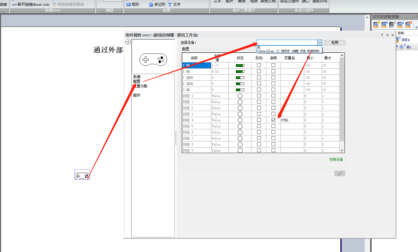Click the X 轴 green status bar
The width and height of the screenshot is (418, 252).
coord(240,71)
